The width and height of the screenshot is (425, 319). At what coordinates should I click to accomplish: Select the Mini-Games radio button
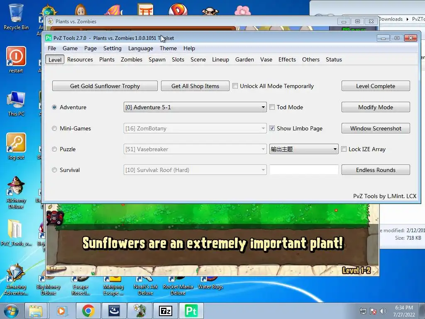click(x=54, y=128)
